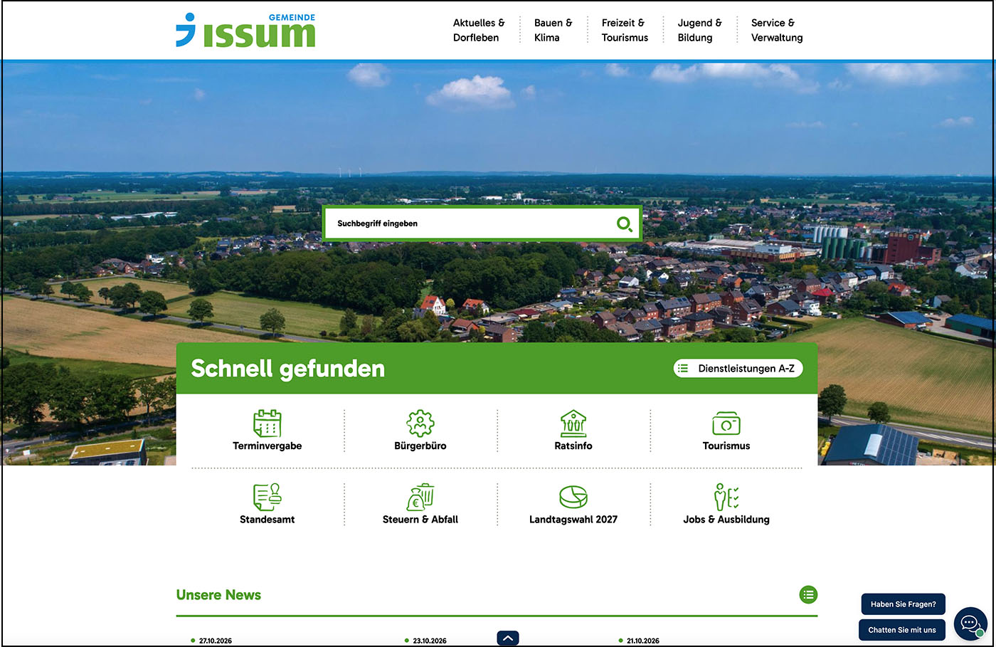Open Jugend & Bildung menu
Image resolution: width=996 pixels, height=647 pixels.
[699, 30]
